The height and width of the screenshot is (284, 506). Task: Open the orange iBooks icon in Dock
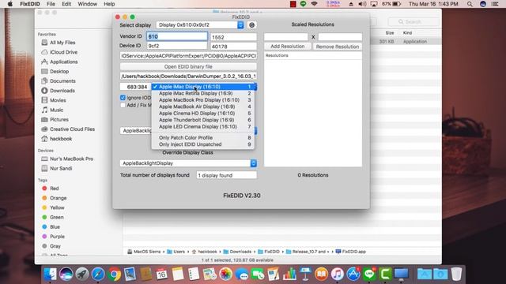pos(322,275)
